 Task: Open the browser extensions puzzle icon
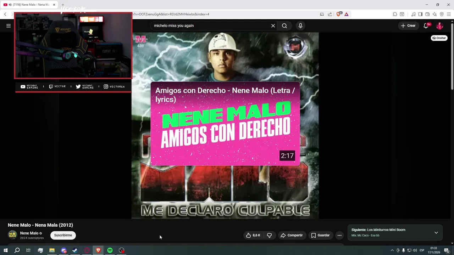395,14
